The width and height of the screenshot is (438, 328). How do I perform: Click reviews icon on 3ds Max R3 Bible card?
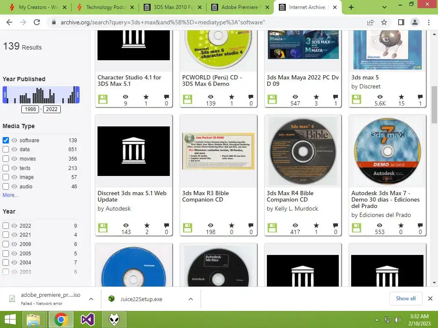[x=251, y=225]
